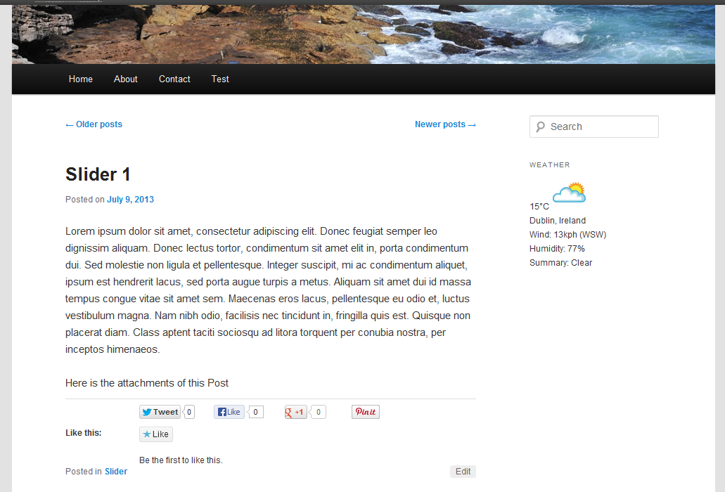Open the About page from navigation
This screenshot has height=492, width=725.
[x=126, y=79]
